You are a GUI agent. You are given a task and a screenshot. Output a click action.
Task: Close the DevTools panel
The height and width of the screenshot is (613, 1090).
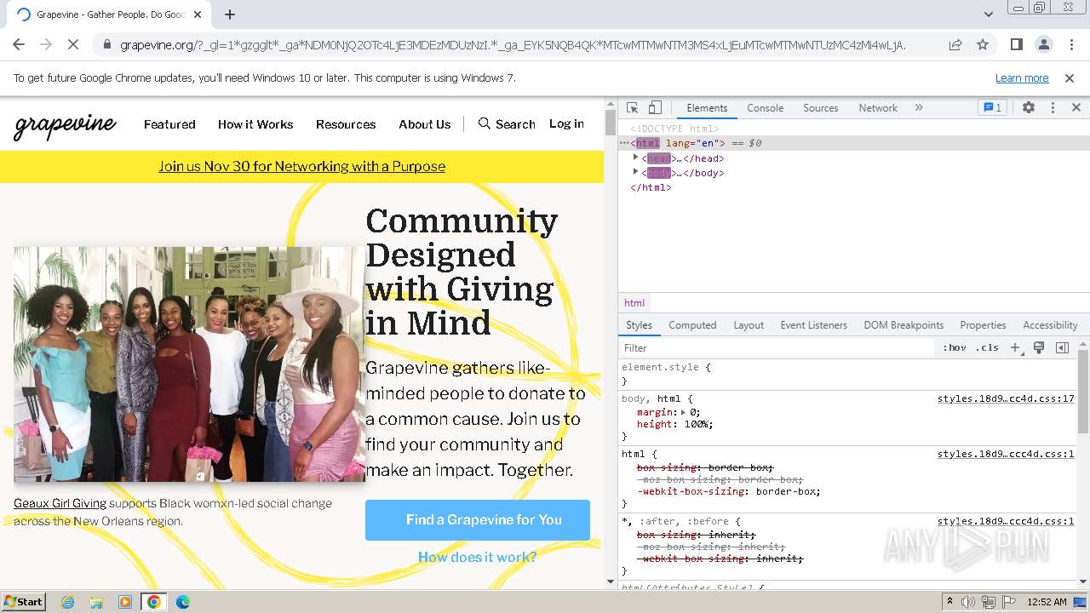point(1076,107)
